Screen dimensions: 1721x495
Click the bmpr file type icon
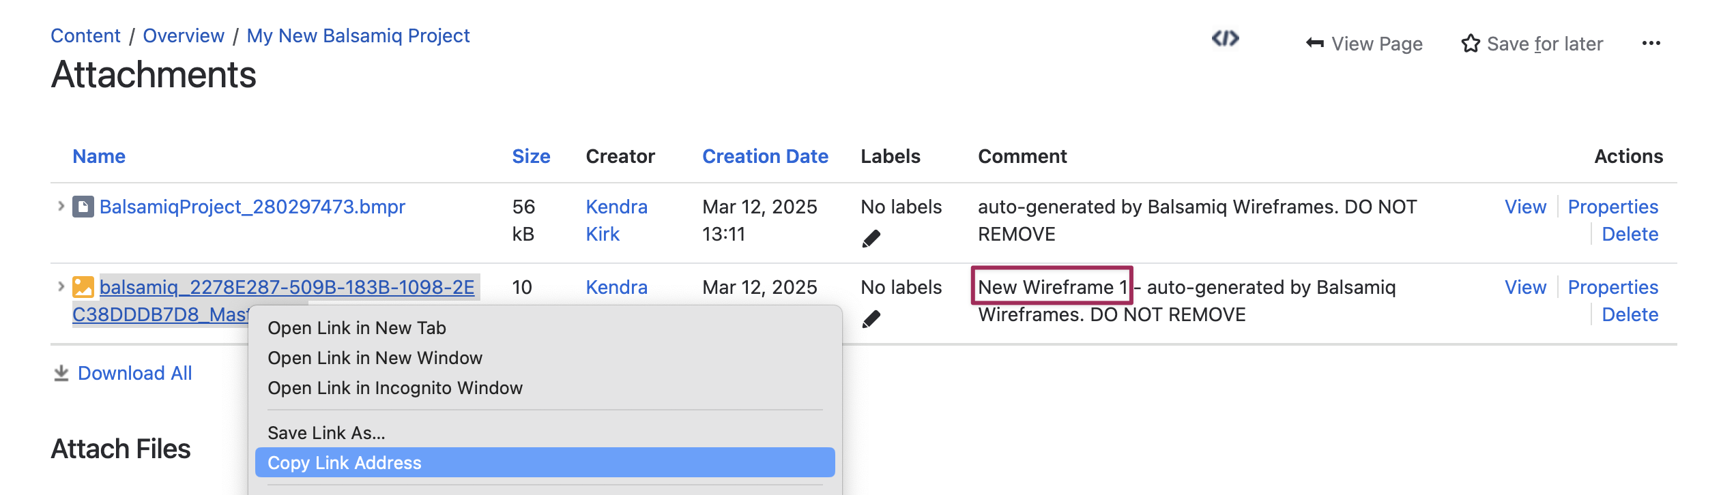click(83, 207)
